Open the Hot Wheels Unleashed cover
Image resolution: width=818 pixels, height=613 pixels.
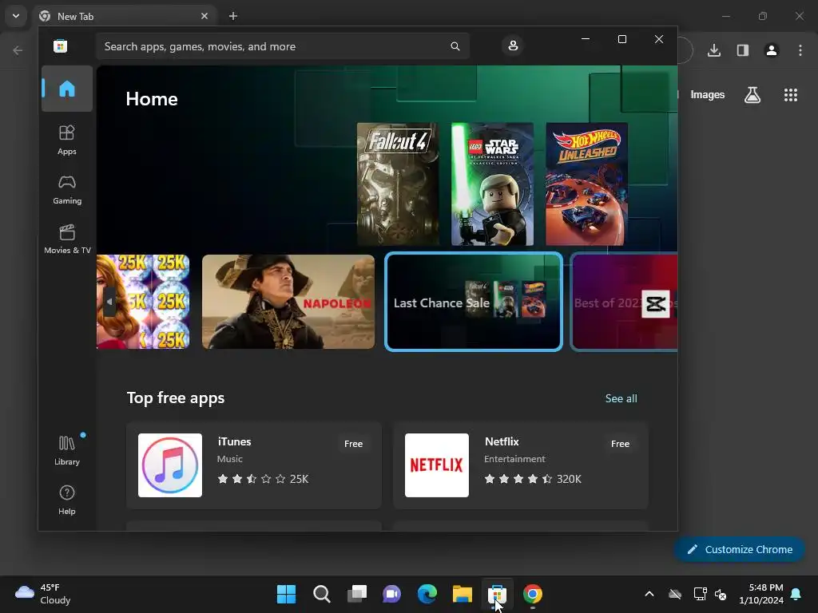click(x=586, y=184)
